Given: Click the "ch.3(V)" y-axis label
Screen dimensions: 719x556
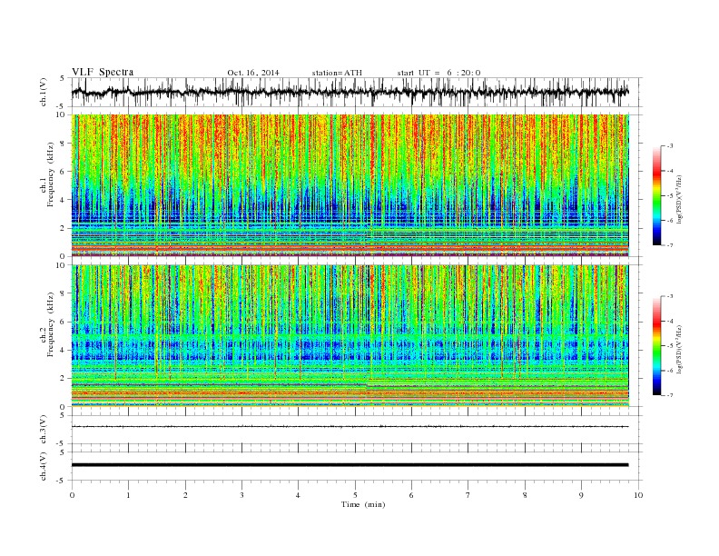Looking at the screenshot, I should pos(44,430).
